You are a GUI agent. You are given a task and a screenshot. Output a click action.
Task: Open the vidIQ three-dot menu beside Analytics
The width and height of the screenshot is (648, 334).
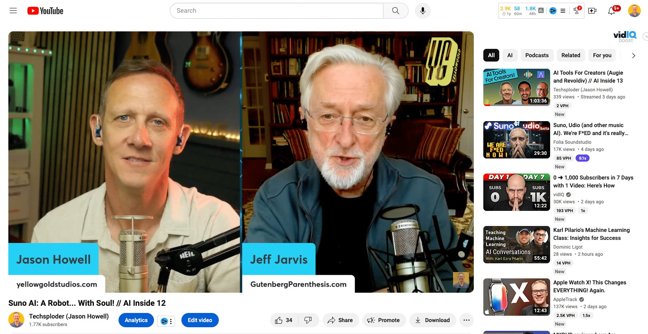click(171, 321)
